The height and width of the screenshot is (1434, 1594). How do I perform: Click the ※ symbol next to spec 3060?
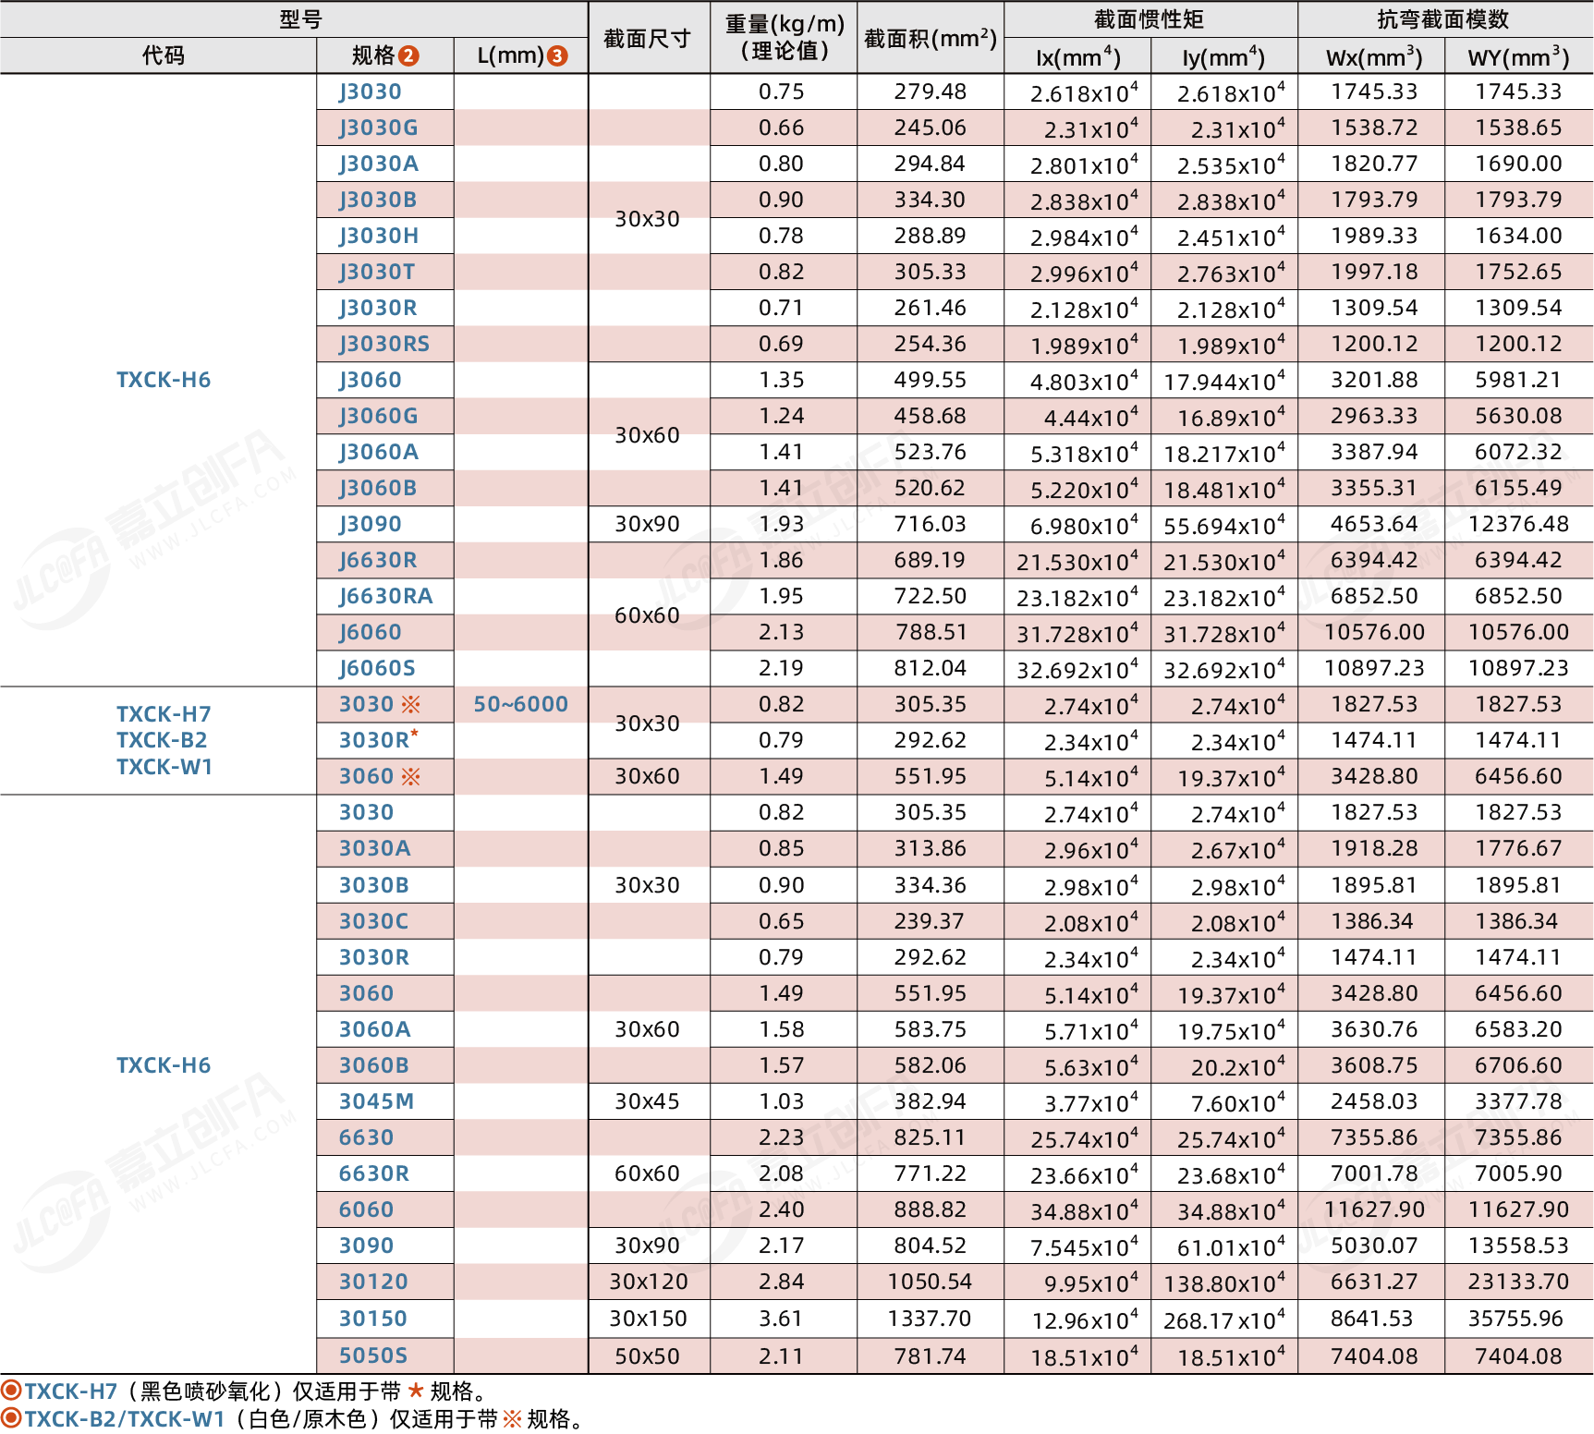[x=410, y=777]
